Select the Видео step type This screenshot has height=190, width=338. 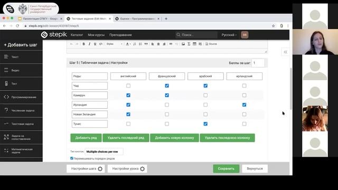(21, 70)
